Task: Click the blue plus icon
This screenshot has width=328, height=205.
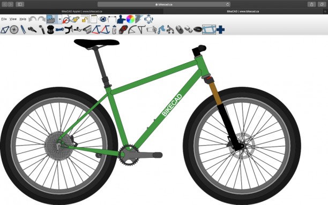Action: pyautogui.click(x=220, y=29)
